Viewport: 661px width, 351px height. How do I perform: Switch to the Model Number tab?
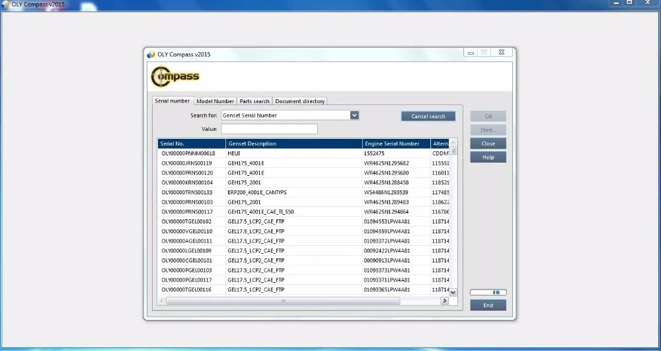click(x=215, y=101)
